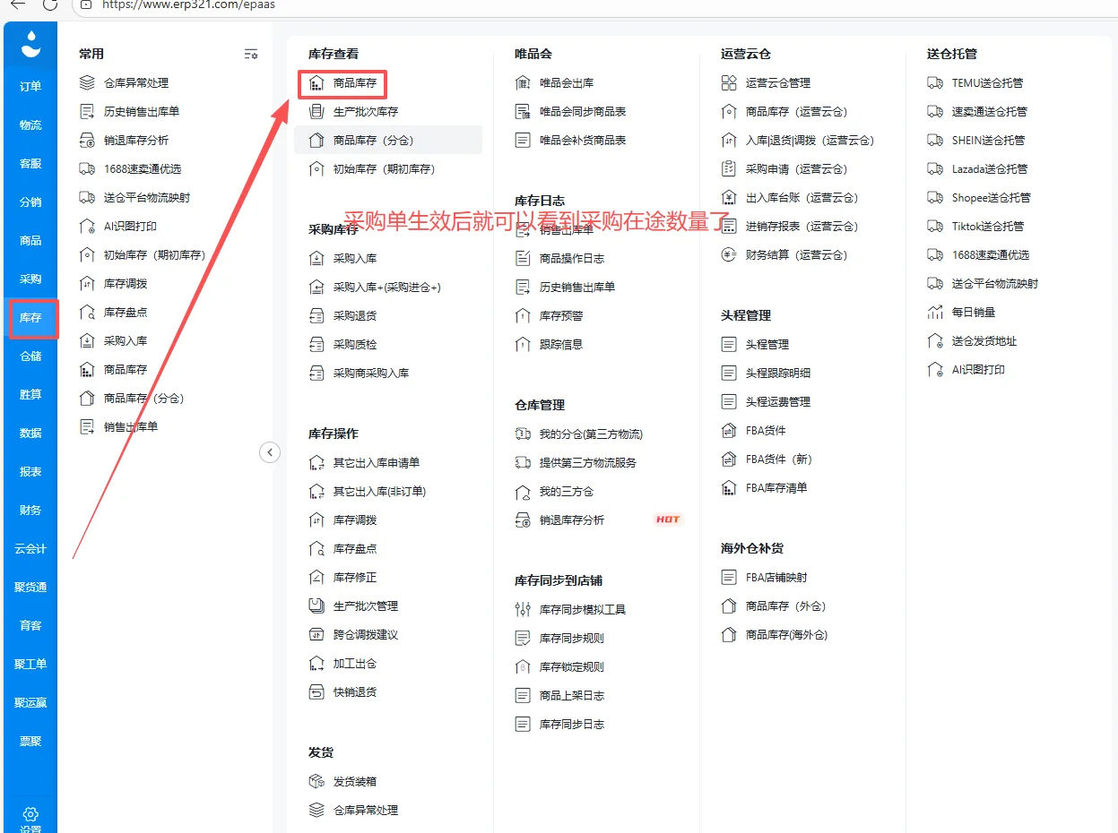Click 销退库存分析 icon in 常用 list
This screenshot has width=1118, height=833.
[87, 141]
